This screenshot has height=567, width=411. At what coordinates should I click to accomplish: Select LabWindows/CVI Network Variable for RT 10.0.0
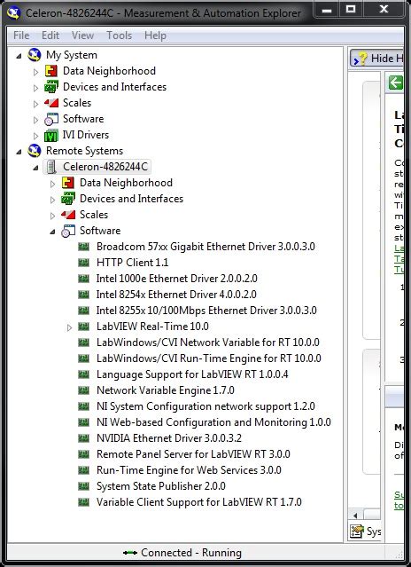208,343
